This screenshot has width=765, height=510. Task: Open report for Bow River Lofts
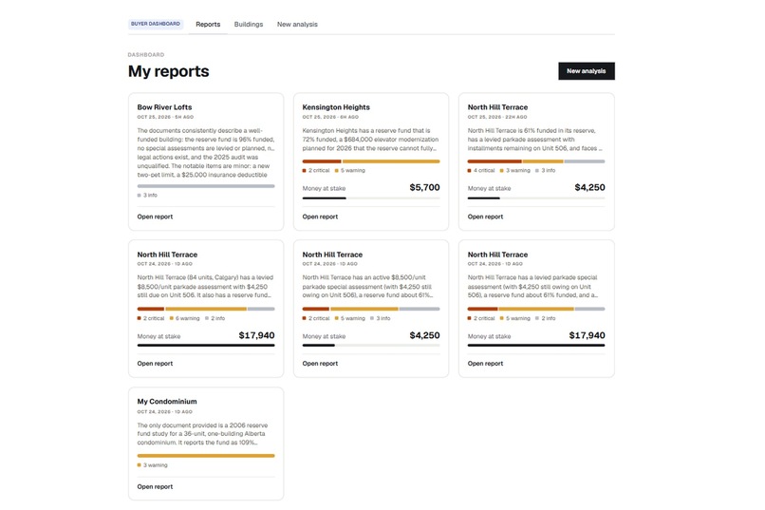[x=155, y=217]
